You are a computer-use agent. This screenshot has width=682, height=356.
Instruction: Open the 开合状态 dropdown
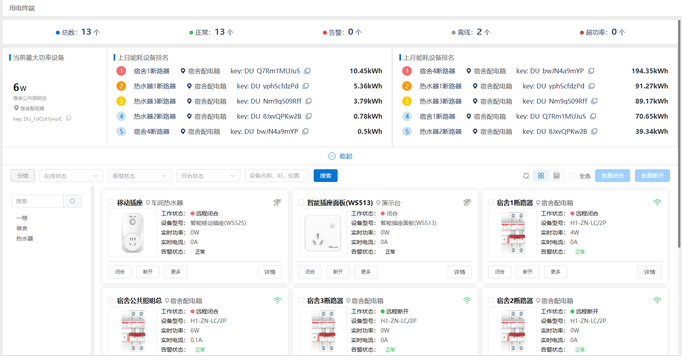(208, 176)
